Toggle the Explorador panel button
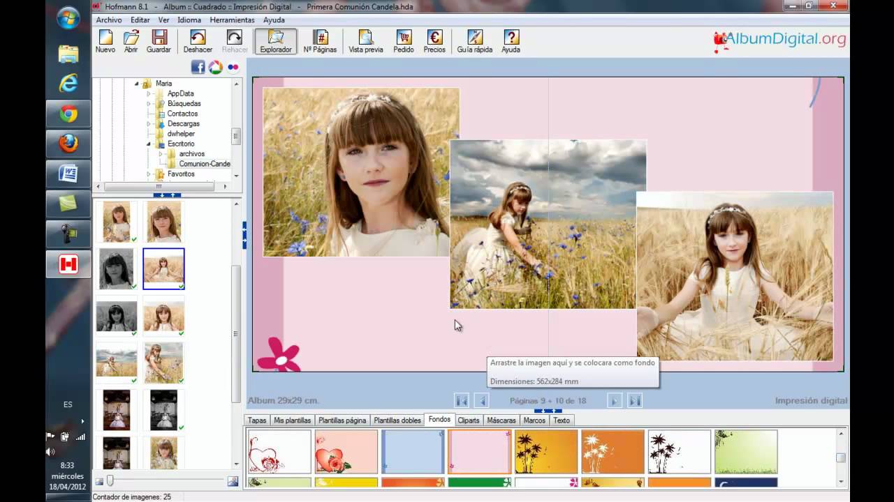 (276, 41)
